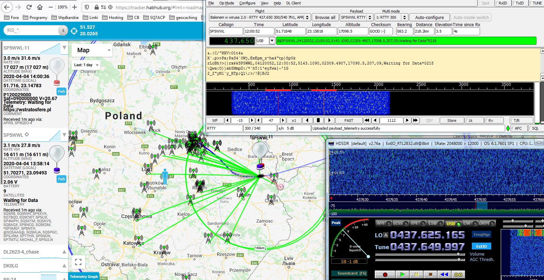The image size is (544, 280).
Task: Click the crosshair locate icon in tracker header
Action: click(74, 31)
